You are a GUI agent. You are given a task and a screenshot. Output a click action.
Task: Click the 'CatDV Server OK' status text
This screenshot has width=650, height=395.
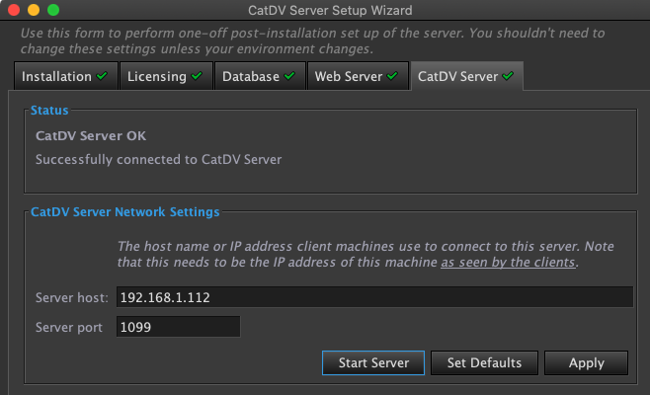pos(91,136)
